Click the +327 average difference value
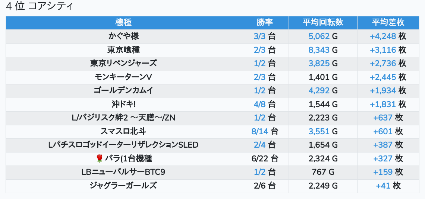Viewport: 425px width, 199px height. click(382, 159)
